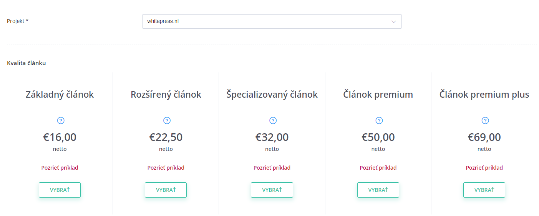Choose VYBRAŤ for Článok premium
539x216 pixels.
(378, 190)
